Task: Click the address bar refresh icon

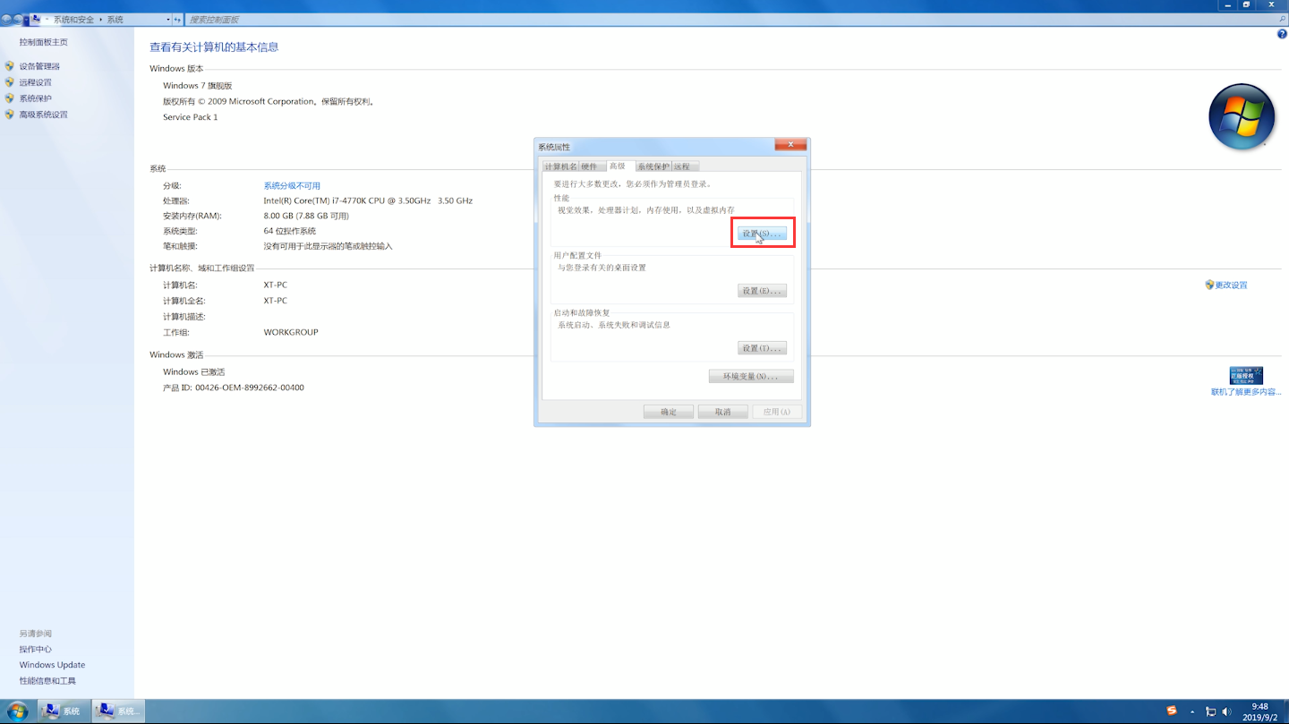Action: coord(177,20)
